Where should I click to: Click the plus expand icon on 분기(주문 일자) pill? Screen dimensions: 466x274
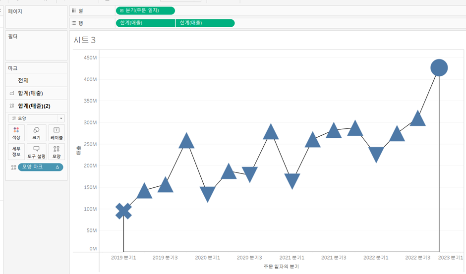[121, 11]
